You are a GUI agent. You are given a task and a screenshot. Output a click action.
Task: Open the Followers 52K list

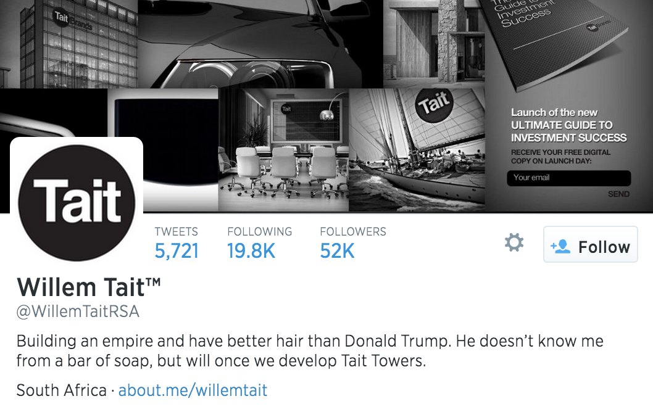coord(353,244)
